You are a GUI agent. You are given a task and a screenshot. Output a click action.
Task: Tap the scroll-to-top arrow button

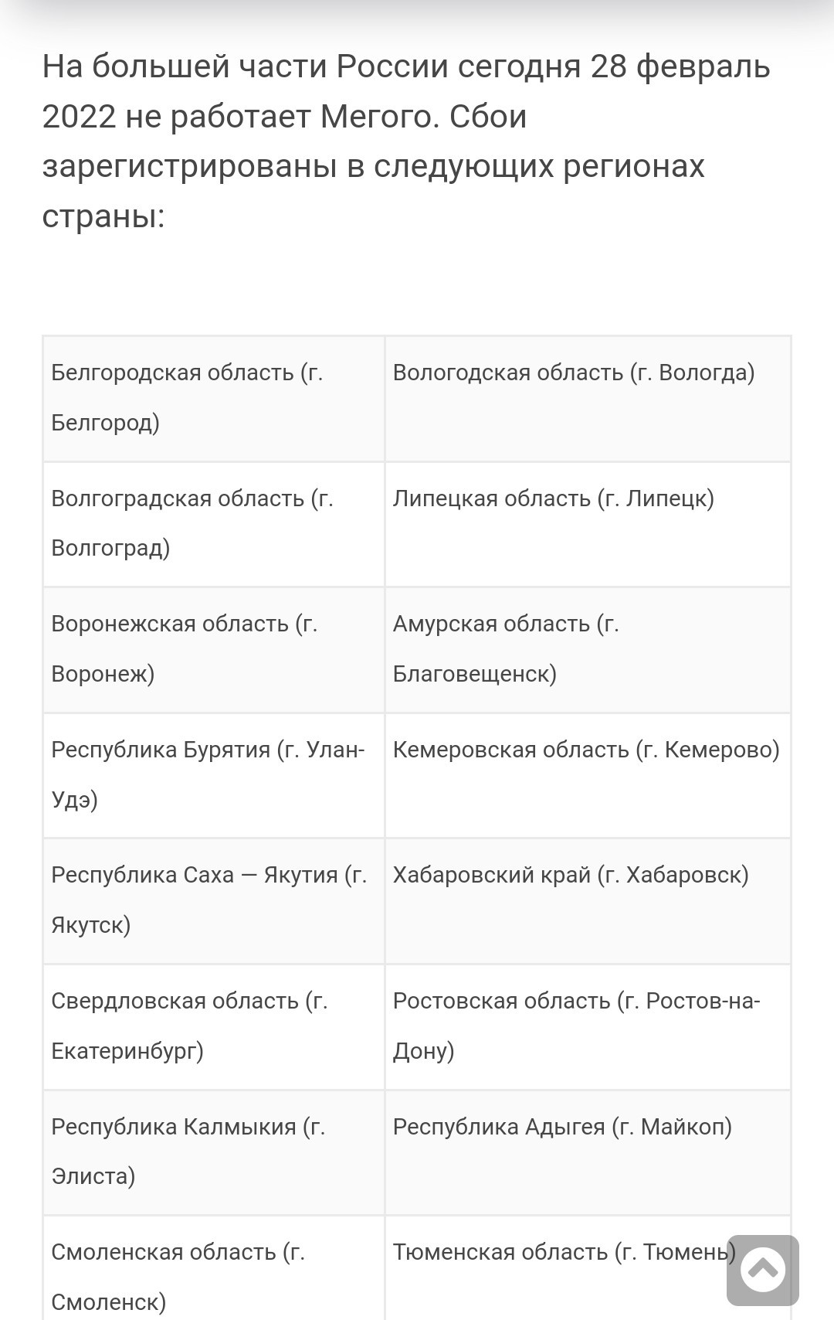coord(762,1270)
